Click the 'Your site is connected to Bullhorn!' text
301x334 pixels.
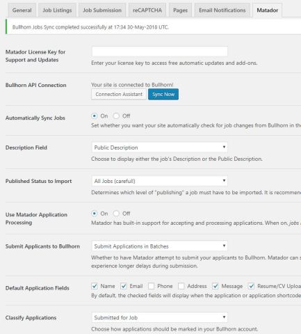(132, 85)
